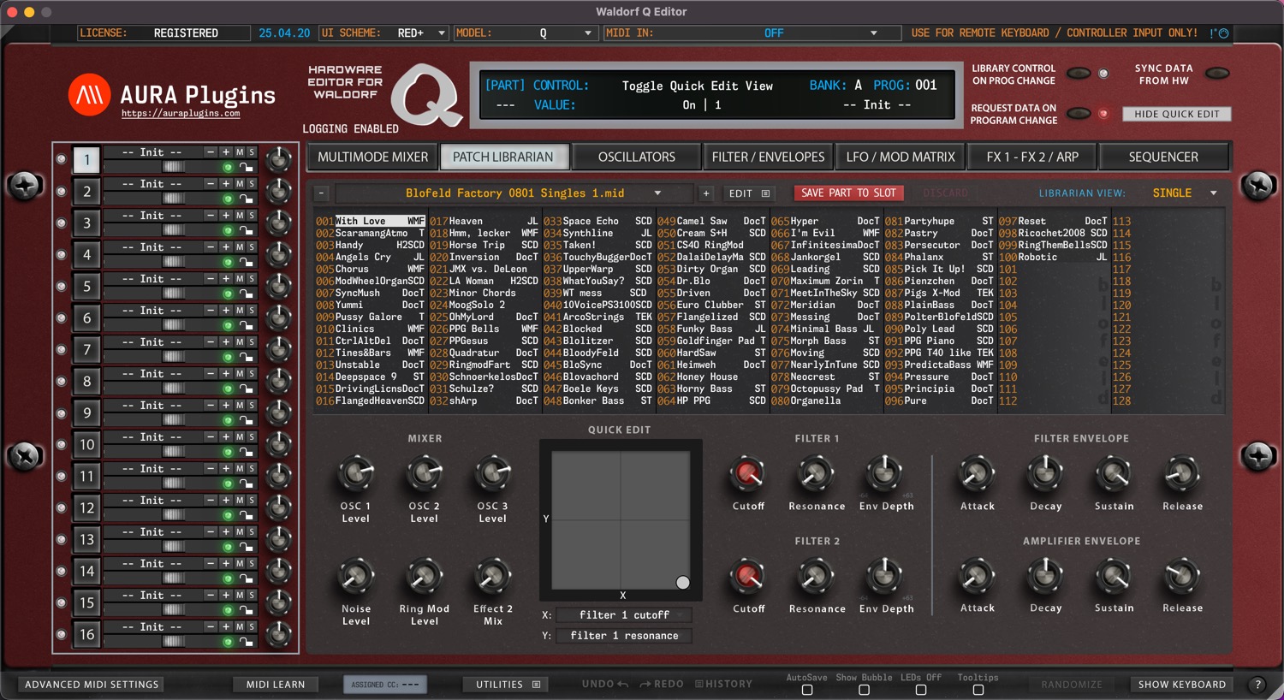Mute part 3 with its M button
The width and height of the screenshot is (1284, 700).
[240, 216]
